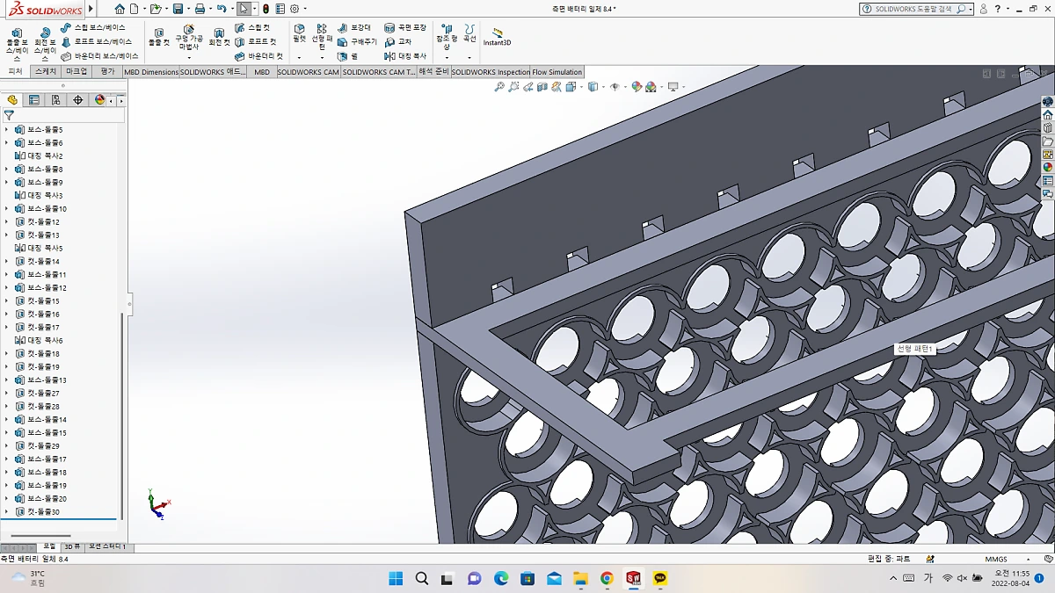This screenshot has width=1055, height=593.
Task: Open the Edit Appearance color ball icon
Action: [x=637, y=87]
